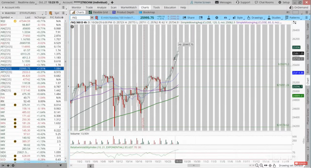Select the QQQ watchlist row
The height and width of the screenshot is (168, 311).
[32, 156]
